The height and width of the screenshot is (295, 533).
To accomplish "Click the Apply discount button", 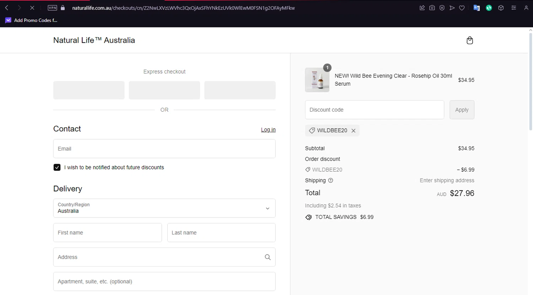I will click(462, 110).
